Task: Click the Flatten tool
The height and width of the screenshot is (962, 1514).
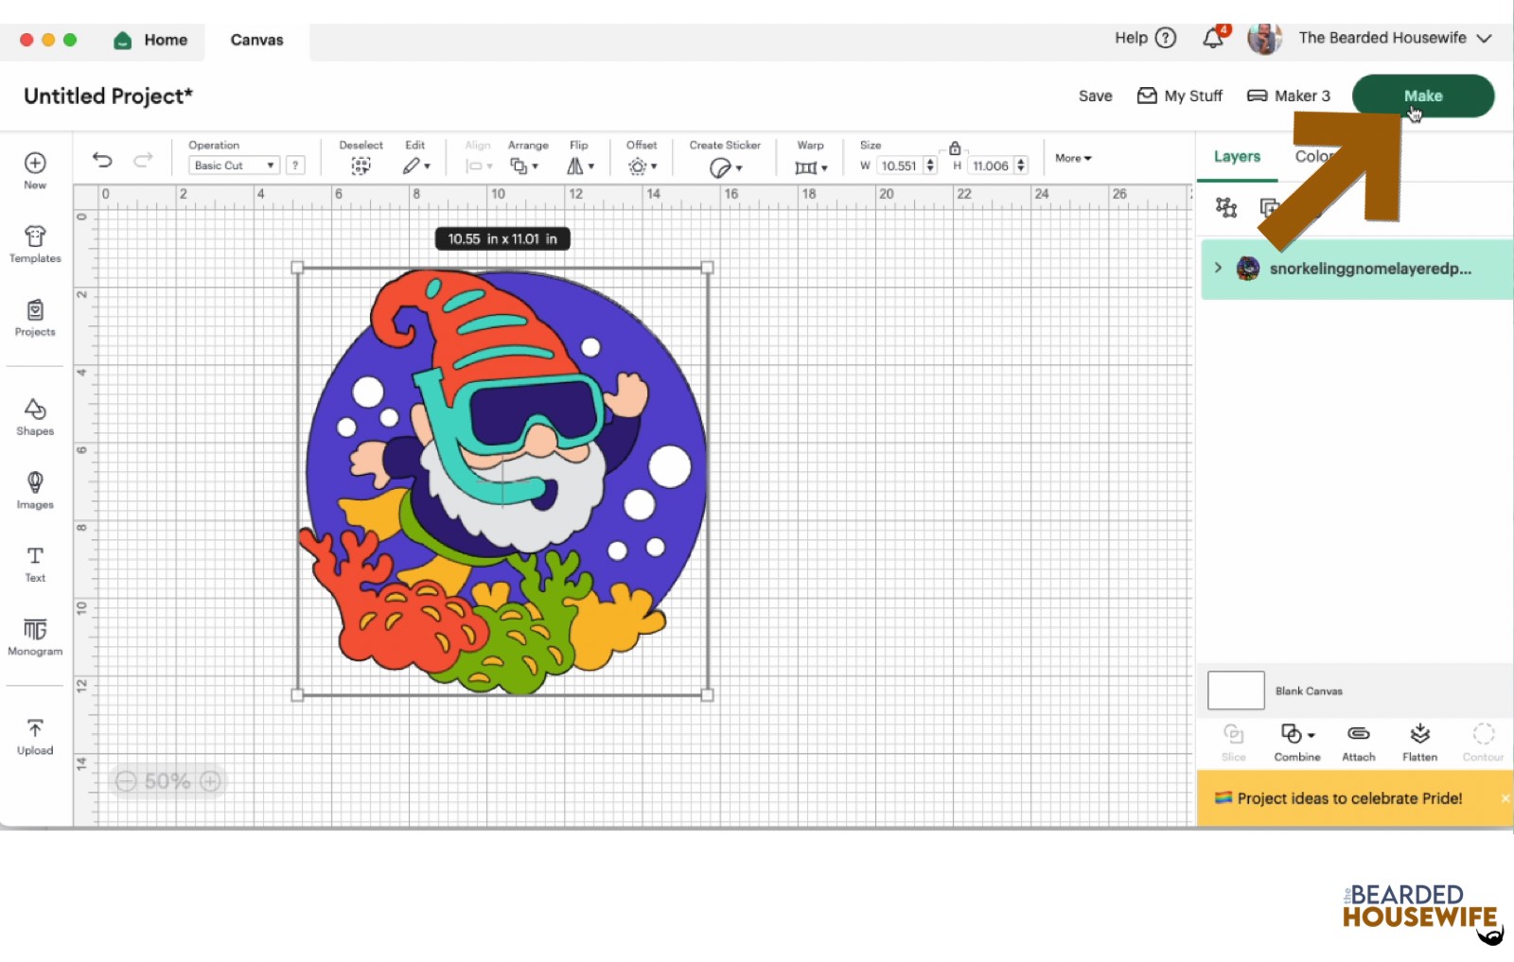Action: (1419, 743)
